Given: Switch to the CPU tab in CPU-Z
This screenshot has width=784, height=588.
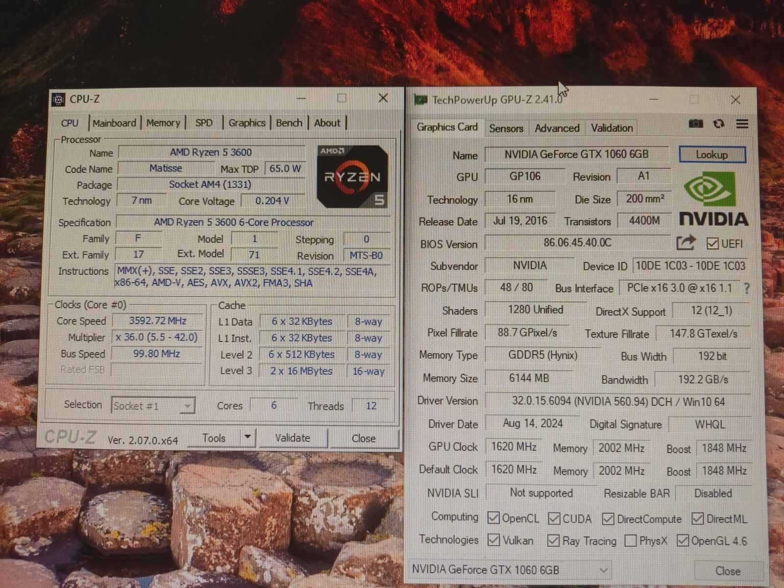Looking at the screenshot, I should click(x=70, y=123).
